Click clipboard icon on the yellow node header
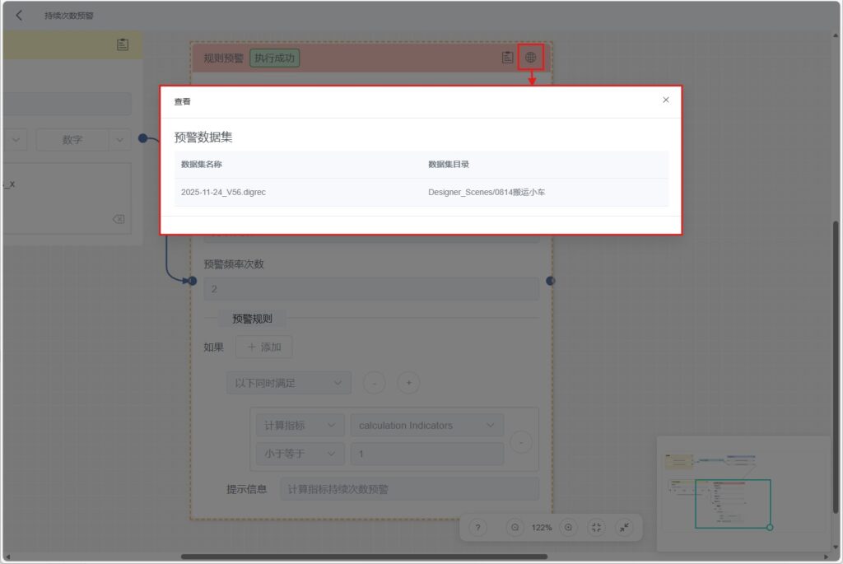Screen dimensions: 843x564 pos(123,44)
